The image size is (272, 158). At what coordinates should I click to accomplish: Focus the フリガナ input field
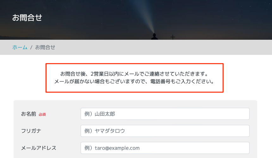click(x=165, y=131)
